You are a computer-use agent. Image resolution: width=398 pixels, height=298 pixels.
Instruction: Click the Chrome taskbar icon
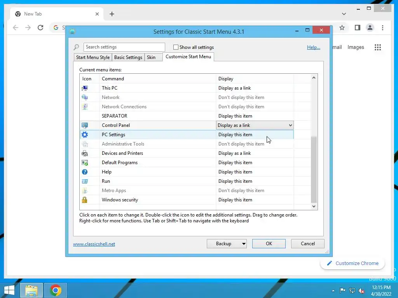[x=56, y=290]
